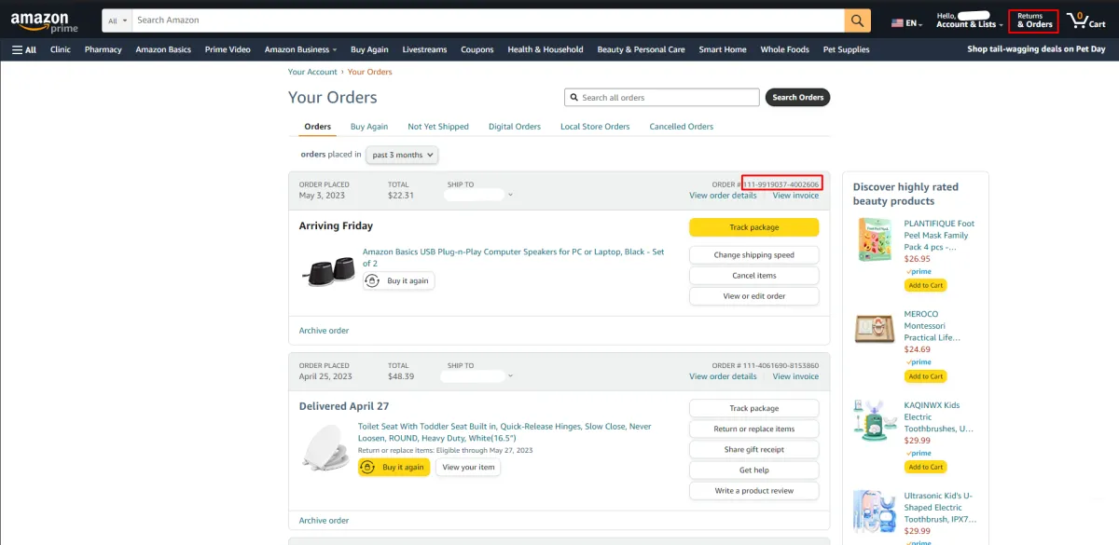Screen dimensions: 1119x545
Task: Click yellow Buy it again for toilet seat
Action: point(394,468)
